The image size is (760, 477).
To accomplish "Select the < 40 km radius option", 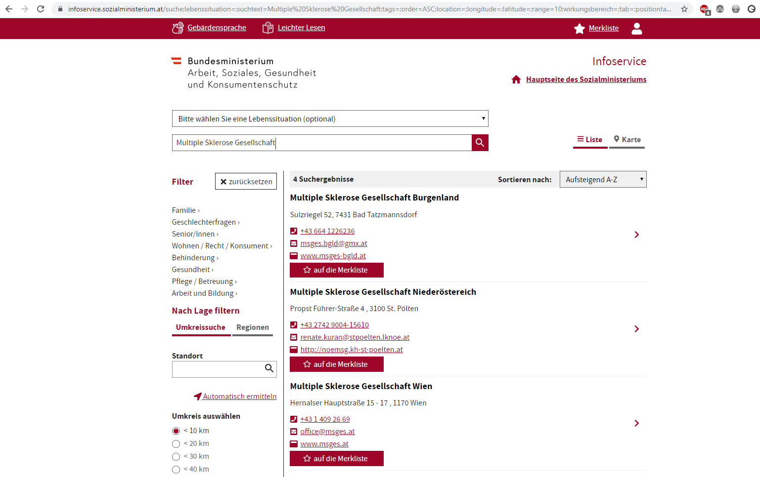I will [x=176, y=469].
